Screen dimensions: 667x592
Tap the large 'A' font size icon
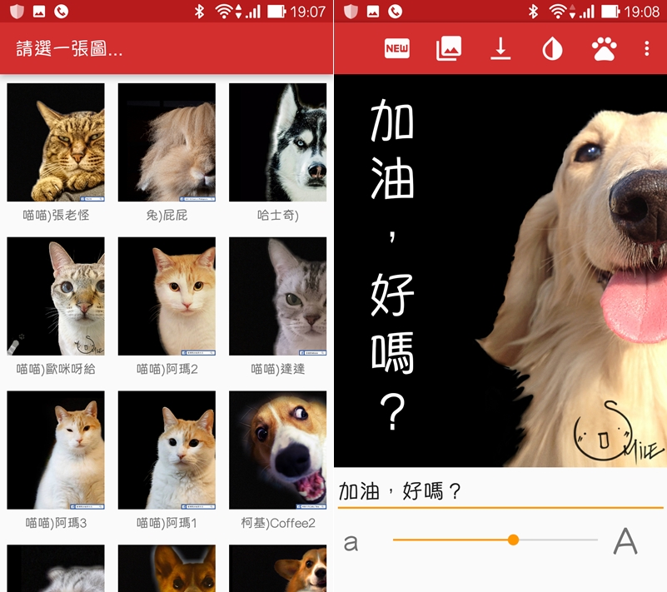625,541
